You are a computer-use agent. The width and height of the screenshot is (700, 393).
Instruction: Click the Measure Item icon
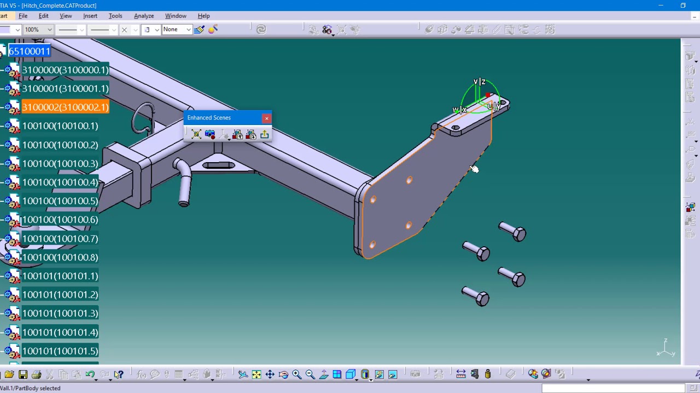474,374
